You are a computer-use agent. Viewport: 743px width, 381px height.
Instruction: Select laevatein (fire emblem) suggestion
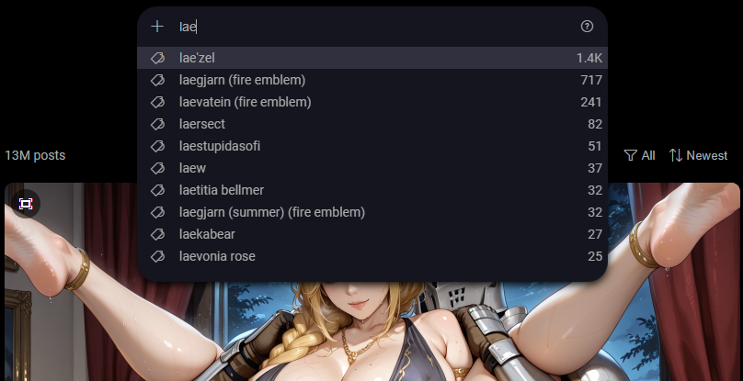pyautogui.click(x=372, y=102)
